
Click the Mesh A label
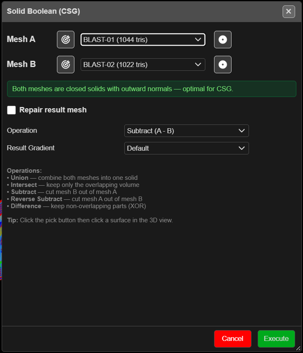[x=21, y=39]
